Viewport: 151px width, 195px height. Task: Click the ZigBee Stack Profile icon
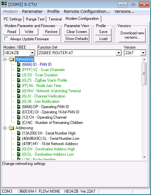click(x=19, y=80)
